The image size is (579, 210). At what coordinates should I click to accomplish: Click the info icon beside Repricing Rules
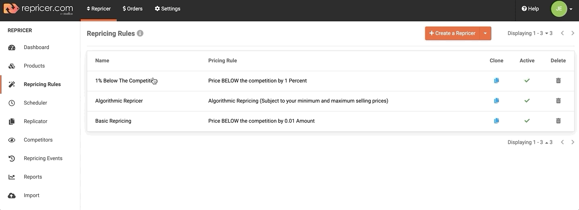click(140, 33)
